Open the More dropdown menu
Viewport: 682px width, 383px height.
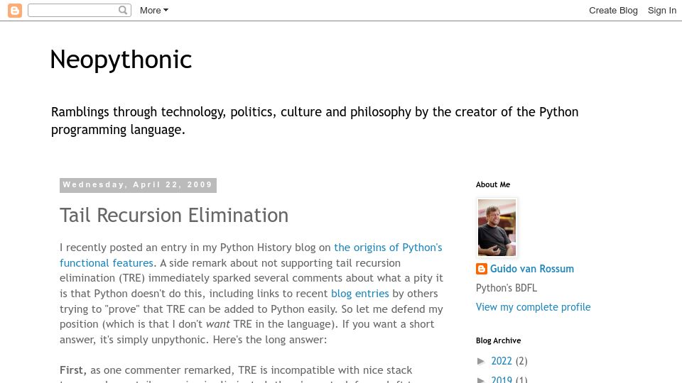[x=154, y=11]
